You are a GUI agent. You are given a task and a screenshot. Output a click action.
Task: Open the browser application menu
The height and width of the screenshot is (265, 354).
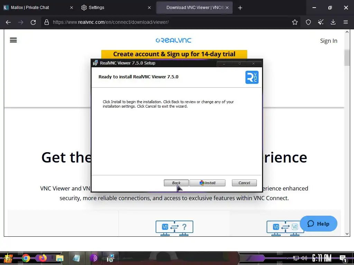click(x=346, y=22)
